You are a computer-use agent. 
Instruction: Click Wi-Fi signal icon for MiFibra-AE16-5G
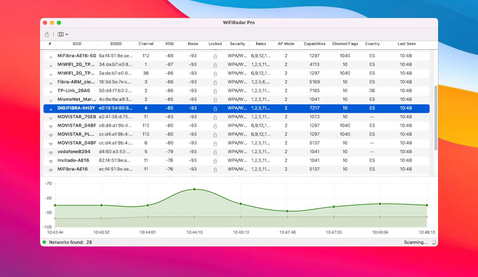pos(51,57)
